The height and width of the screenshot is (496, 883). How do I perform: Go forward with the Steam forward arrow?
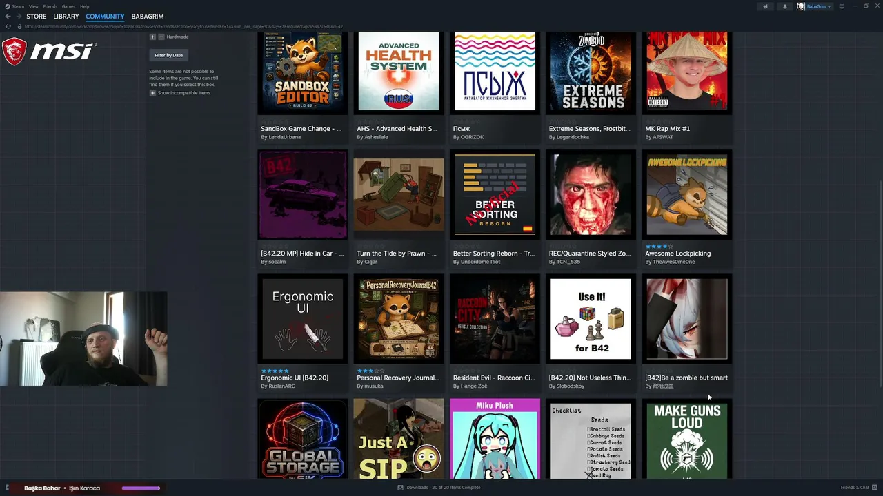18,16
